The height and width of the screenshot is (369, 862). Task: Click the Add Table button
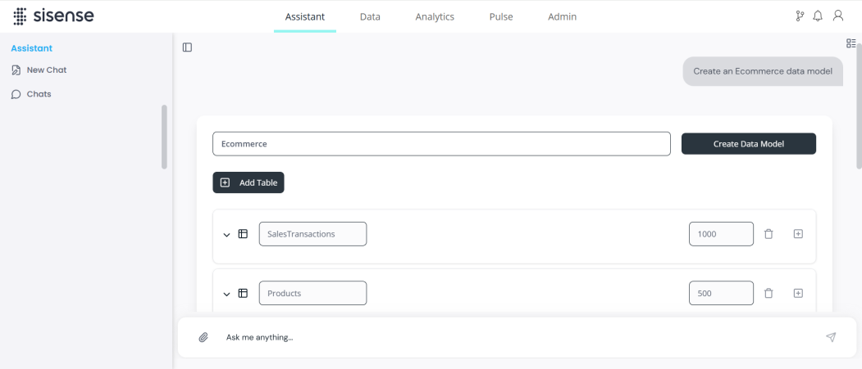249,182
